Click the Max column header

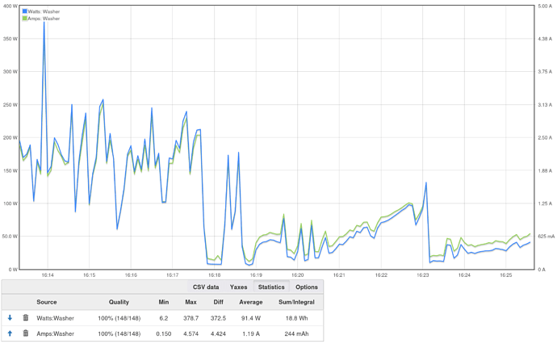tap(191, 302)
